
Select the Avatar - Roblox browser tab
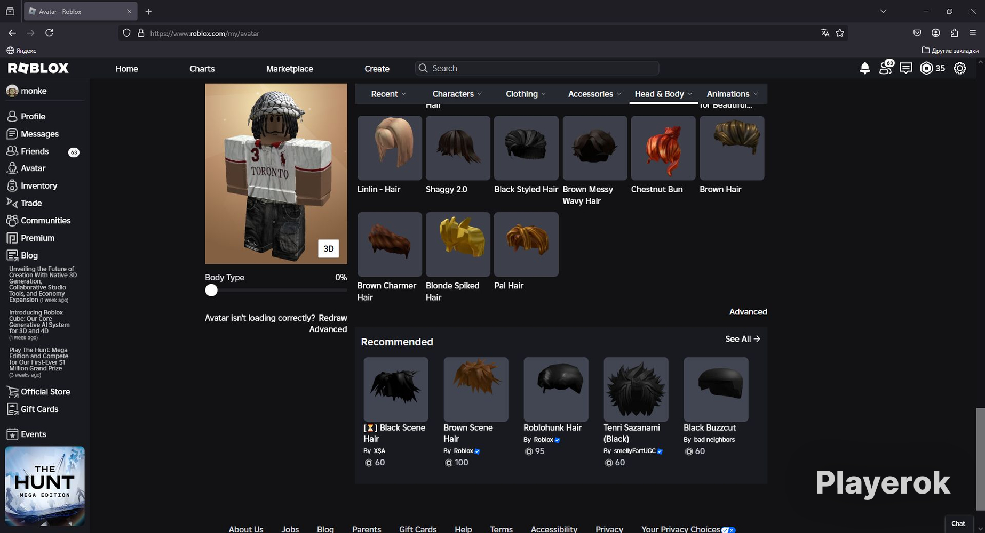point(80,11)
